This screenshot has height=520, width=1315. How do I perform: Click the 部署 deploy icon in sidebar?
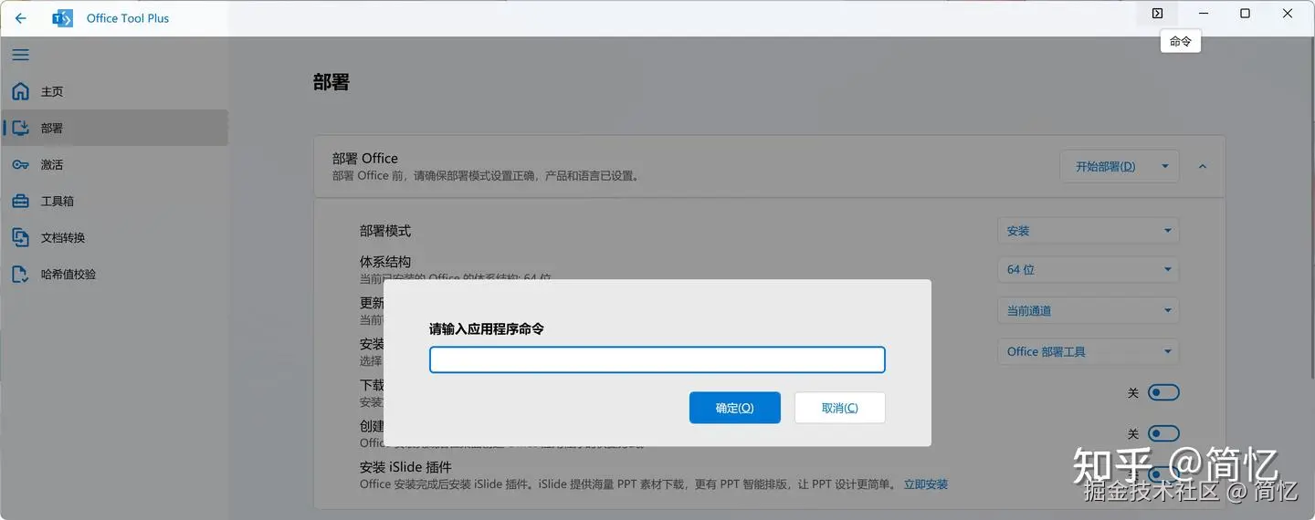(20, 128)
